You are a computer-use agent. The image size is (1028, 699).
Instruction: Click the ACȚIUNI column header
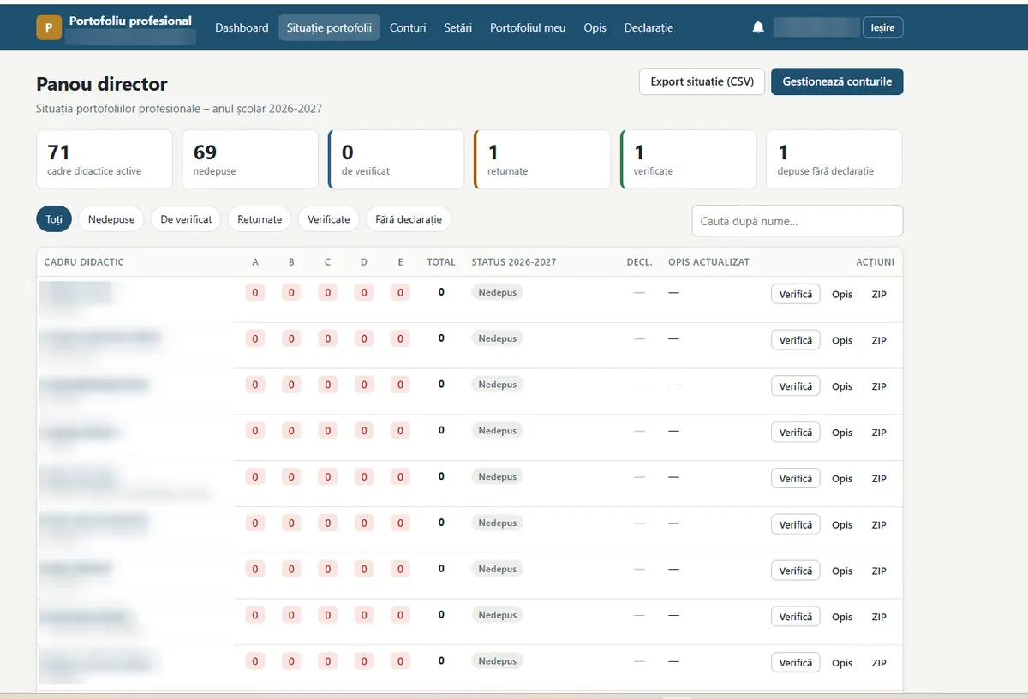click(875, 262)
